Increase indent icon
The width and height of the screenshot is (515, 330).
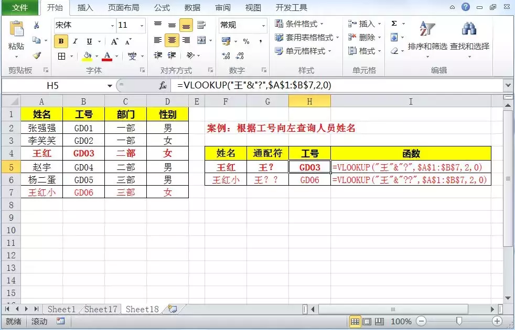click(172, 55)
